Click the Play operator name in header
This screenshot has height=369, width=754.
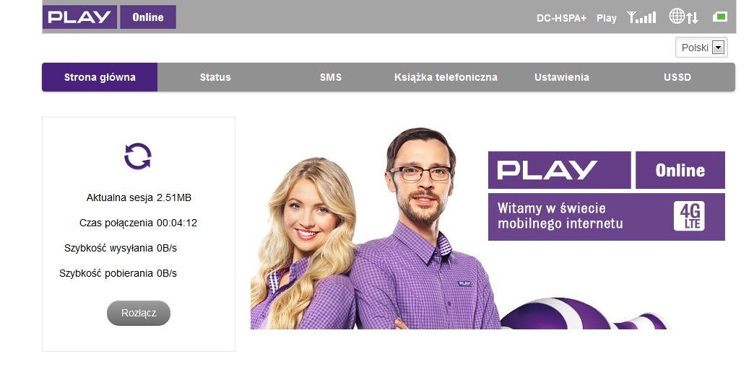click(x=607, y=18)
